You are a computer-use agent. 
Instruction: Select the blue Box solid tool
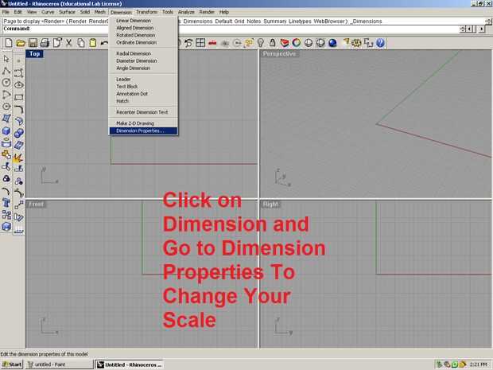(x=6, y=130)
